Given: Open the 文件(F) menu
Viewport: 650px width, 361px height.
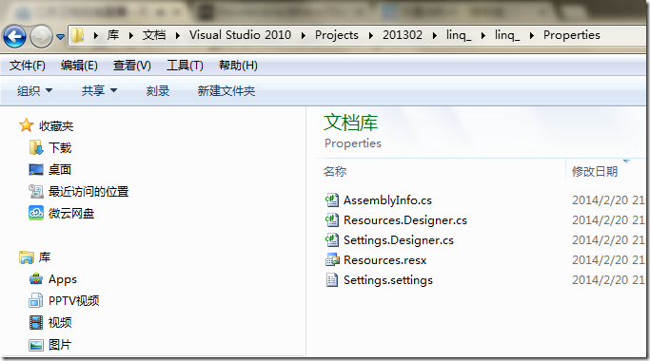Looking at the screenshot, I should pyautogui.click(x=28, y=66).
